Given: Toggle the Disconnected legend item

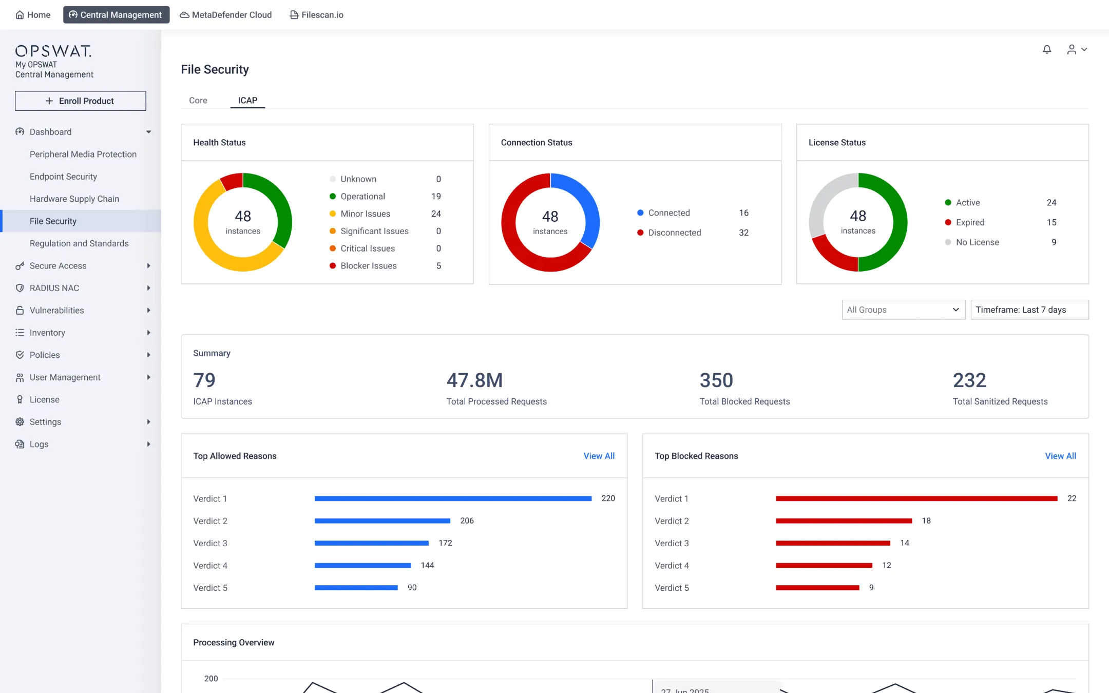Looking at the screenshot, I should click(x=674, y=233).
